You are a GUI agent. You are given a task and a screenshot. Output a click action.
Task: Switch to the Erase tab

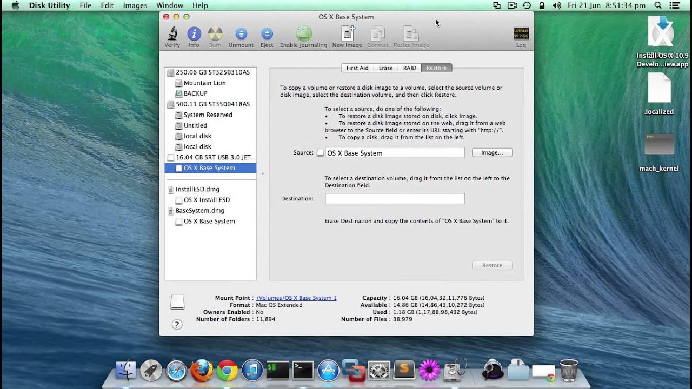[x=386, y=68]
